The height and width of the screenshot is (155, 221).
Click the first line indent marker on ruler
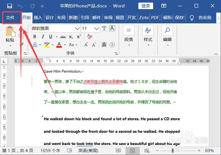pyautogui.click(x=48, y=58)
